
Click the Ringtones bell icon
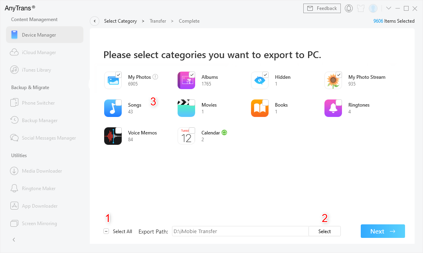tap(333, 108)
